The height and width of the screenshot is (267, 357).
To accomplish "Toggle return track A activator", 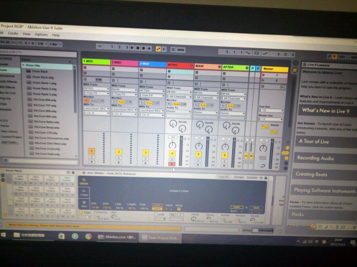I will pos(246,156).
